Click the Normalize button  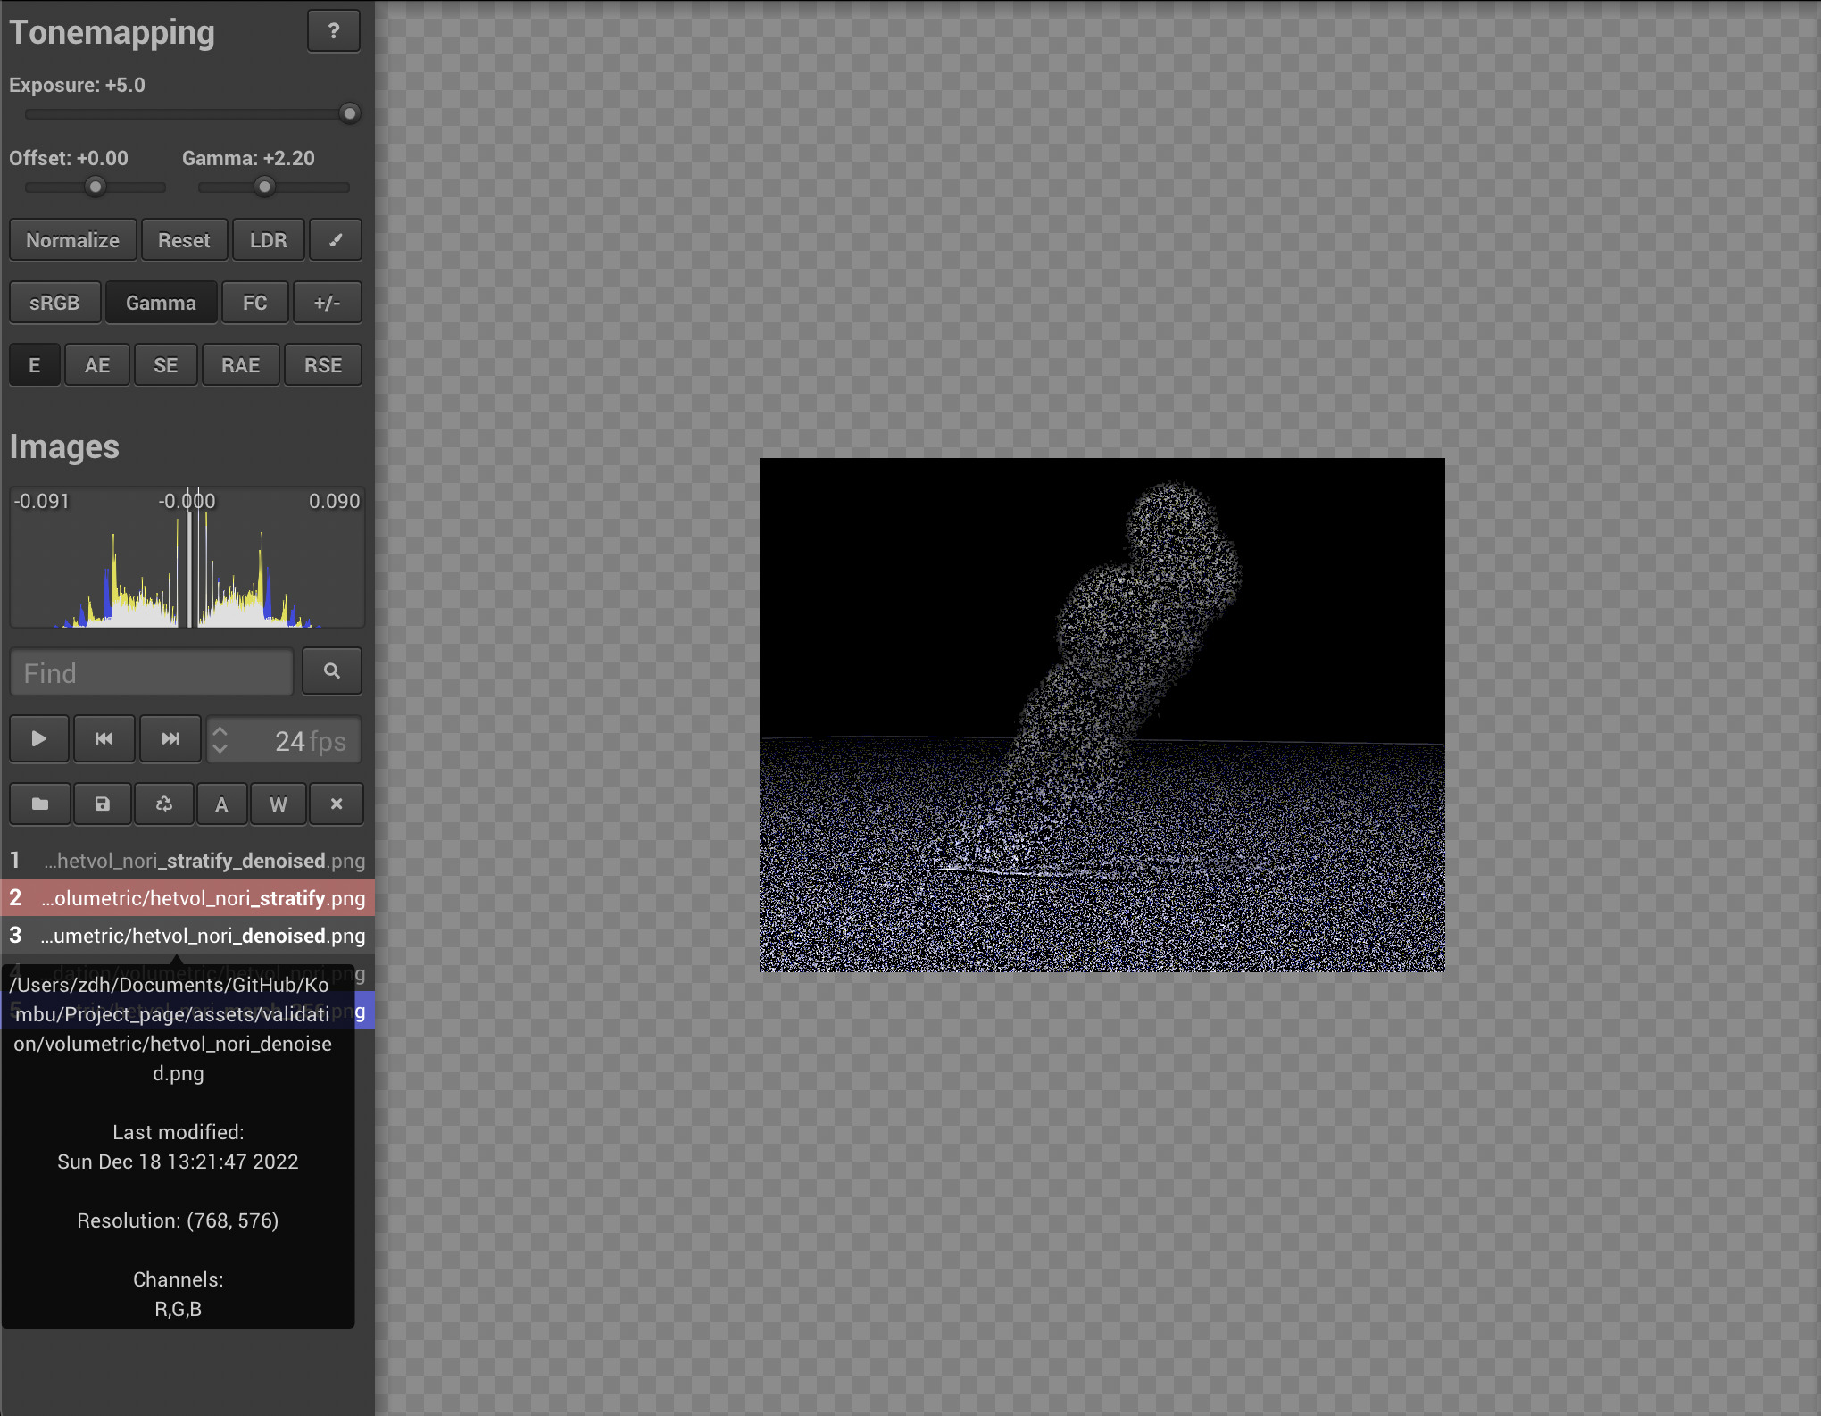[72, 240]
